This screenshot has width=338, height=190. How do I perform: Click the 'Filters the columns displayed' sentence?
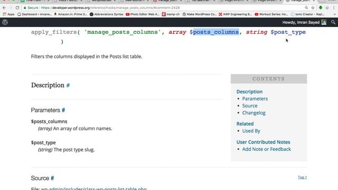[87, 56]
